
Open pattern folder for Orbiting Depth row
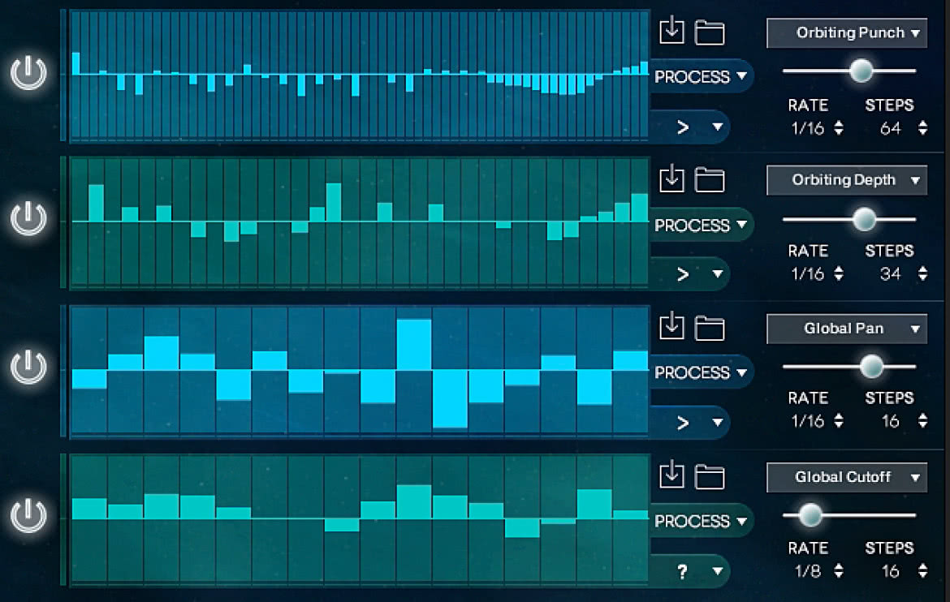(710, 180)
